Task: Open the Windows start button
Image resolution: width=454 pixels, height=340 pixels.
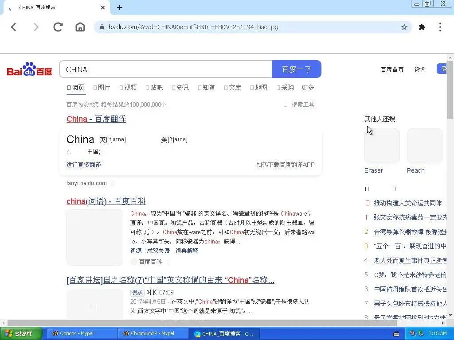Action: [21, 333]
